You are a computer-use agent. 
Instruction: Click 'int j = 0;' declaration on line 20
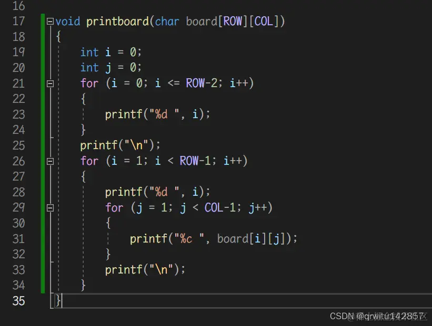pos(110,68)
